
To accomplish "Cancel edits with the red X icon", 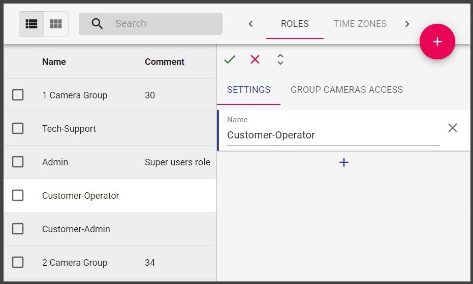I will tap(255, 60).
